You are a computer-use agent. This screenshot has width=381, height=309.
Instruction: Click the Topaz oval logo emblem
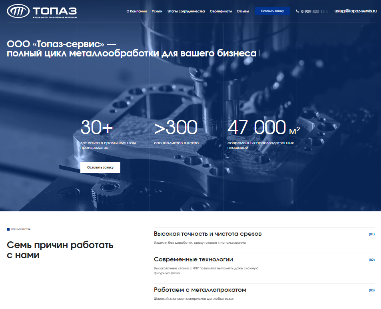coord(18,11)
